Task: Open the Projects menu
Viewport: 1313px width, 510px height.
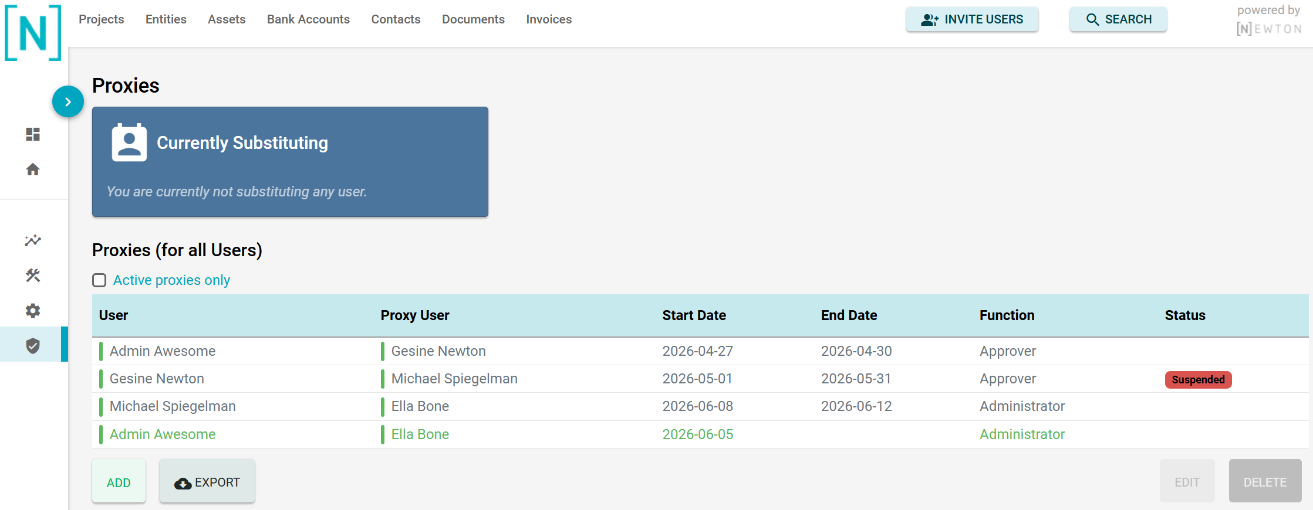Action: 102,19
